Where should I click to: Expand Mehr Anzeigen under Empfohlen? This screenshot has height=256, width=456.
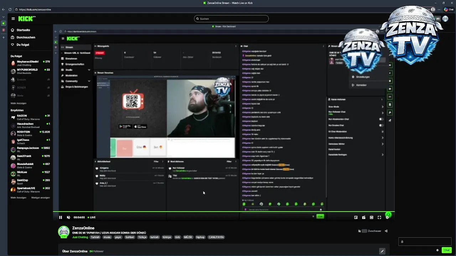(19, 198)
